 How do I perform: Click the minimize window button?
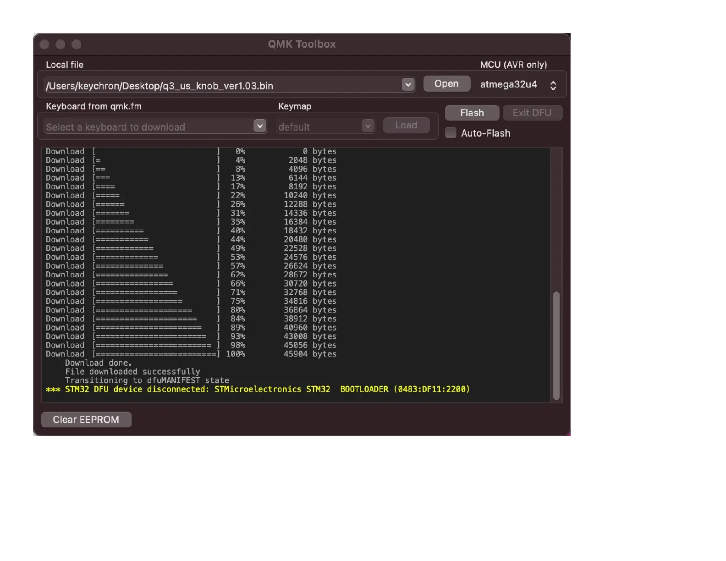point(60,44)
